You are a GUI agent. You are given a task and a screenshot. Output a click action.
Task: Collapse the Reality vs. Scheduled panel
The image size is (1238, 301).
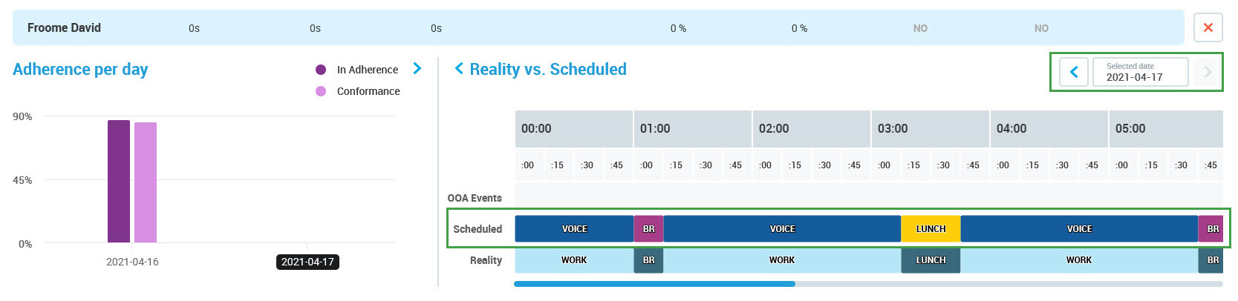pos(459,69)
